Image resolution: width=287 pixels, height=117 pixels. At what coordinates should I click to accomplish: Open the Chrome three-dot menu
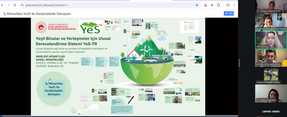(x=234, y=5)
